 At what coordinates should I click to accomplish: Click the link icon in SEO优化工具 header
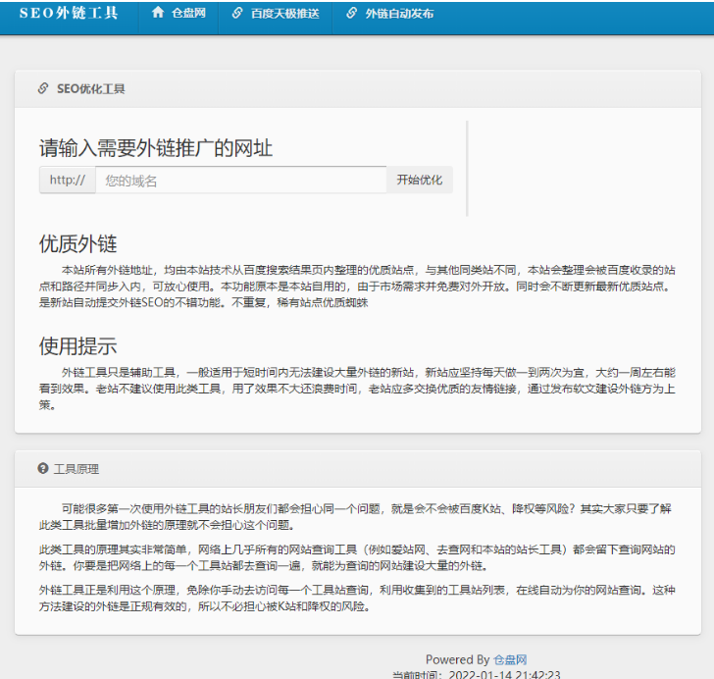tap(43, 88)
